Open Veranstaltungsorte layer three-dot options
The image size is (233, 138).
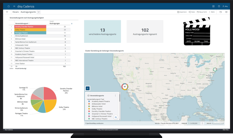pyautogui.click(x=115, y=96)
